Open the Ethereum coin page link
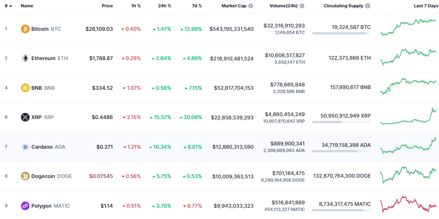 pos(49,58)
